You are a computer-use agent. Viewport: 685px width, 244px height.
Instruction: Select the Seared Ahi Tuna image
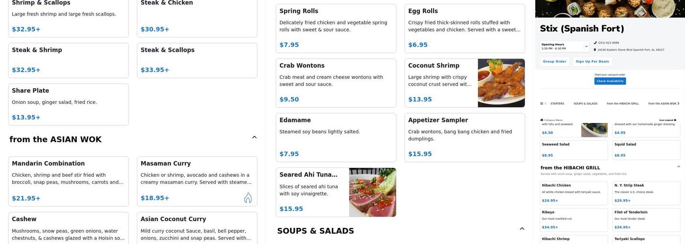372,192
